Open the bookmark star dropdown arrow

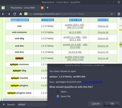[114, 14]
